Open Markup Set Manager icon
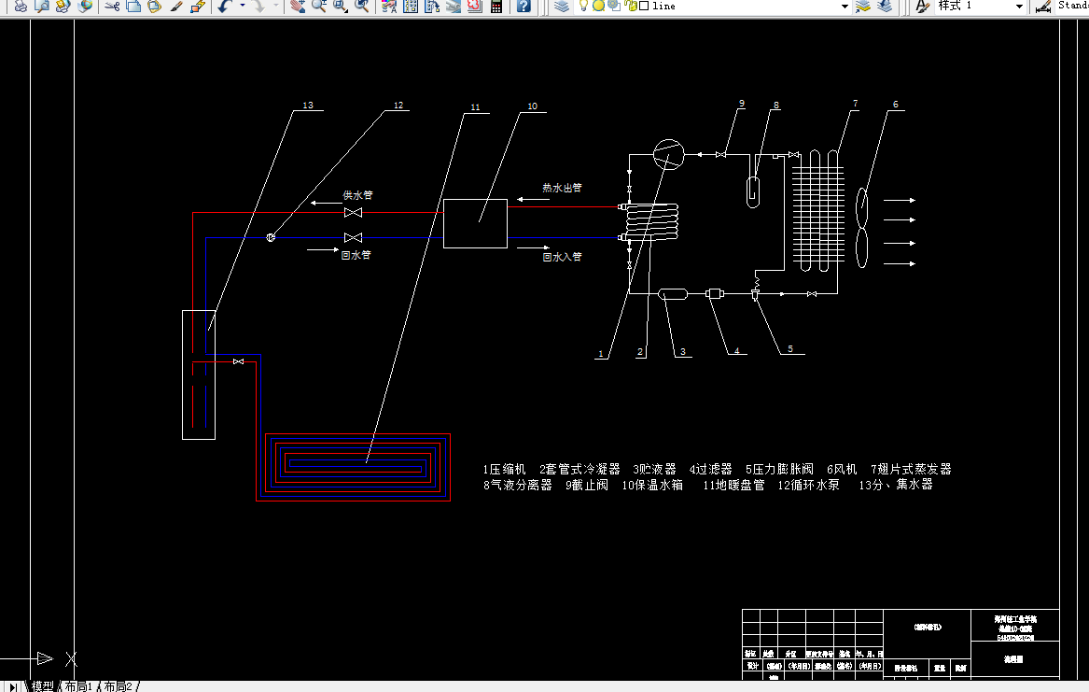This screenshot has height=692, width=1089. point(475,7)
